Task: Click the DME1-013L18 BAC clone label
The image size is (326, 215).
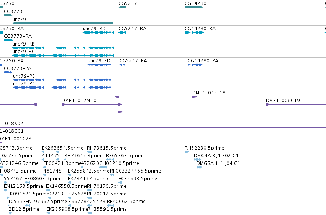Action: click(209, 93)
